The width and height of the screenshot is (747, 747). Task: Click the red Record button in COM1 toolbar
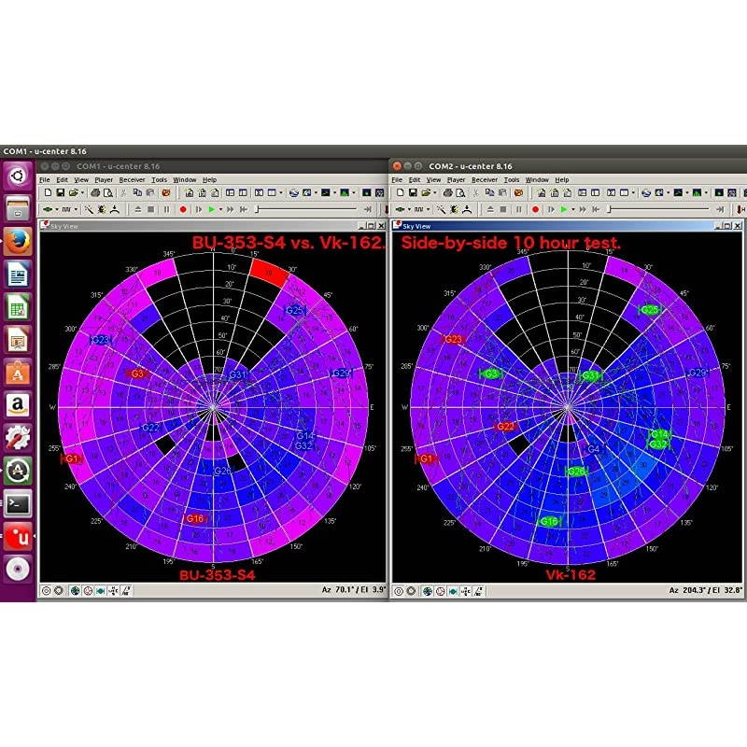[183, 209]
